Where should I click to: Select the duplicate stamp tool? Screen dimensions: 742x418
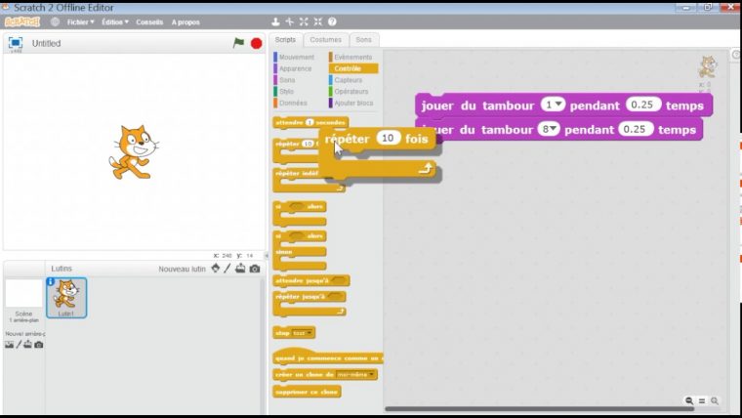276,21
